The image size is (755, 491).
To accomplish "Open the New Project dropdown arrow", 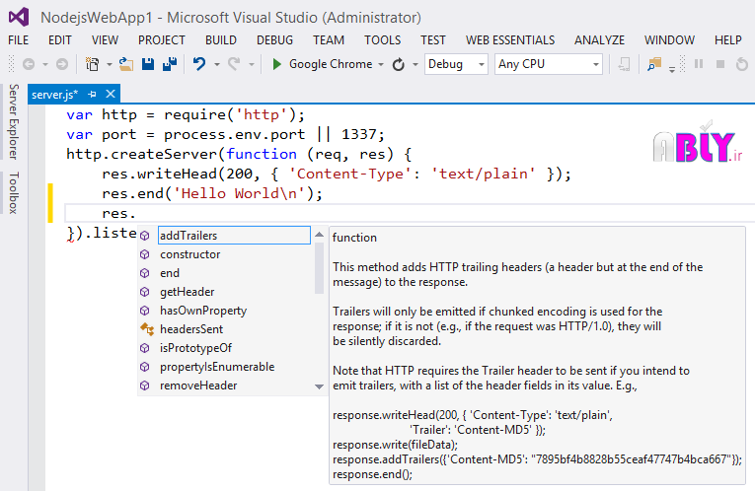I will coord(110,64).
